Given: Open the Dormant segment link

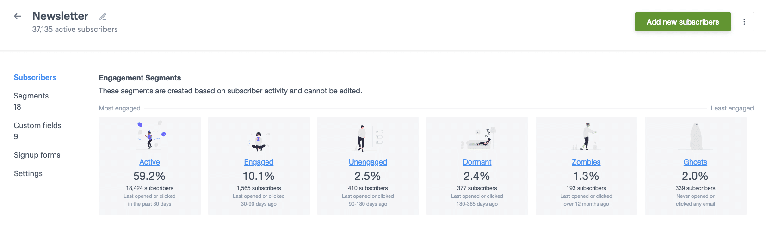Looking at the screenshot, I should click(477, 162).
